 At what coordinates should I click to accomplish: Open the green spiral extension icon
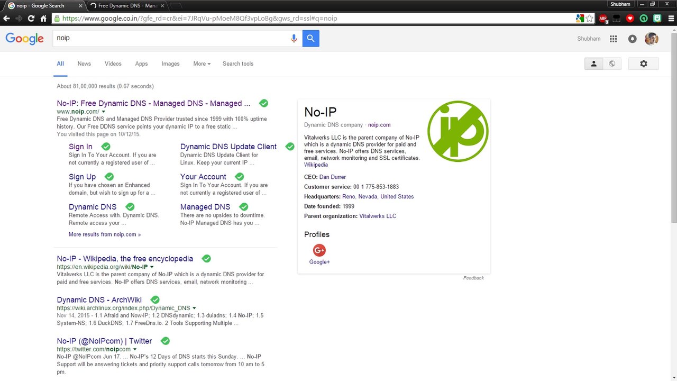(x=644, y=18)
